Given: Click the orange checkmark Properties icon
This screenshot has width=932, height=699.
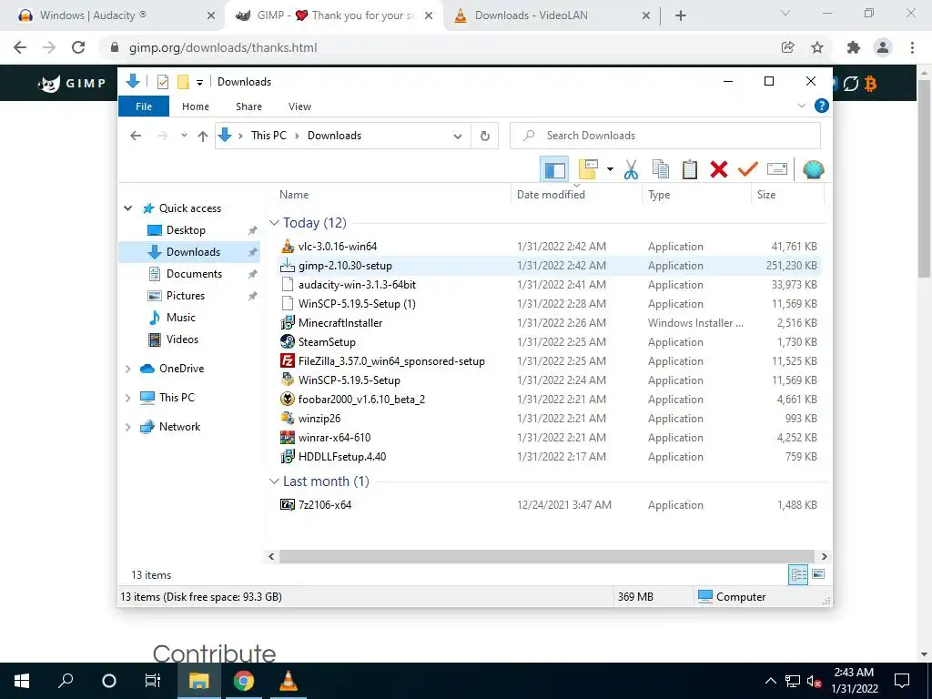Looking at the screenshot, I should point(748,169).
